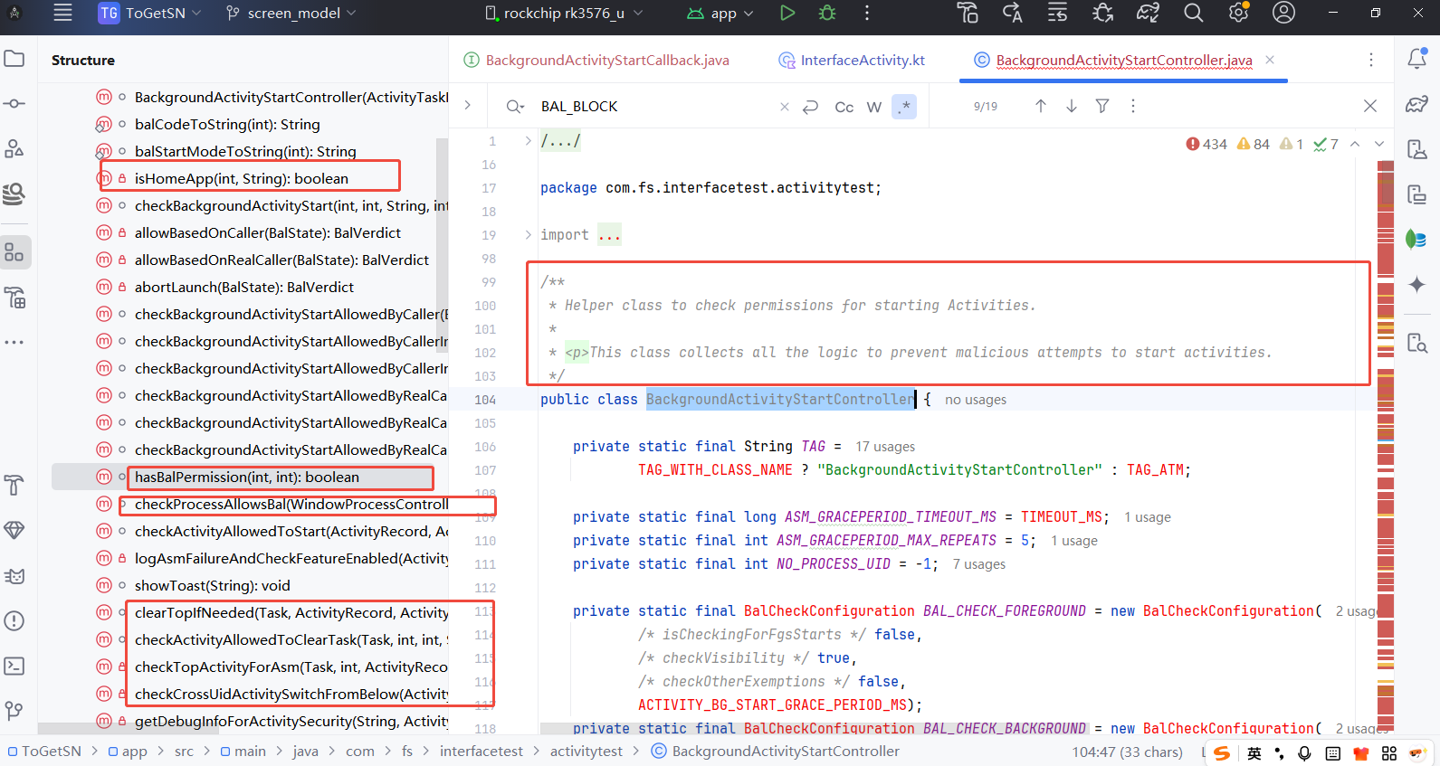Open Commit tool window in left sidebar
This screenshot has width=1440, height=766.
[x=14, y=103]
